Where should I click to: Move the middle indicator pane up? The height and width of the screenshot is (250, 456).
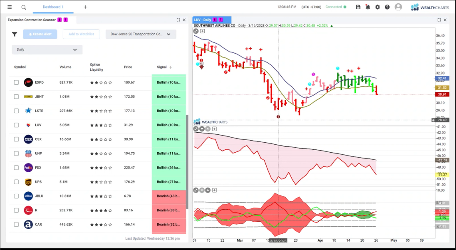[x=208, y=129]
